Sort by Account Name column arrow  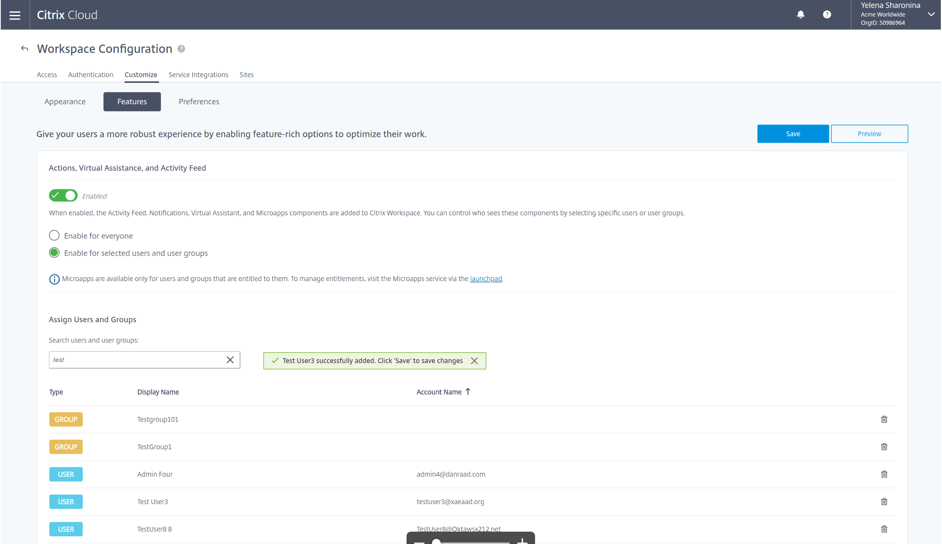coord(468,391)
